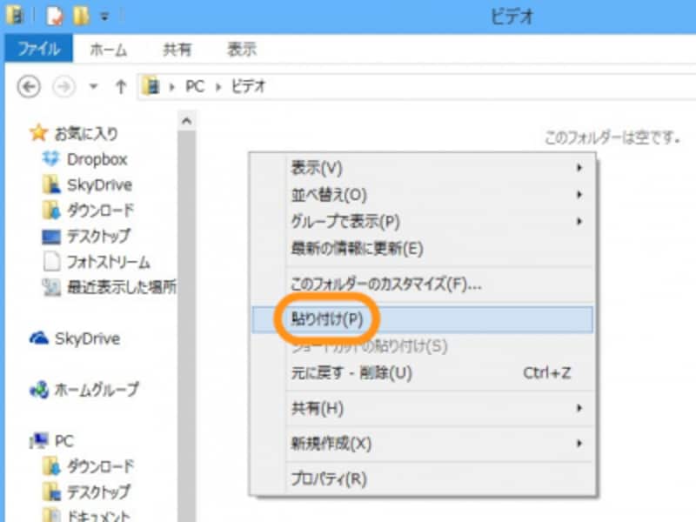The image size is (696, 522).
Task: View 最近表示した場所 recent places
Action: tap(113, 287)
